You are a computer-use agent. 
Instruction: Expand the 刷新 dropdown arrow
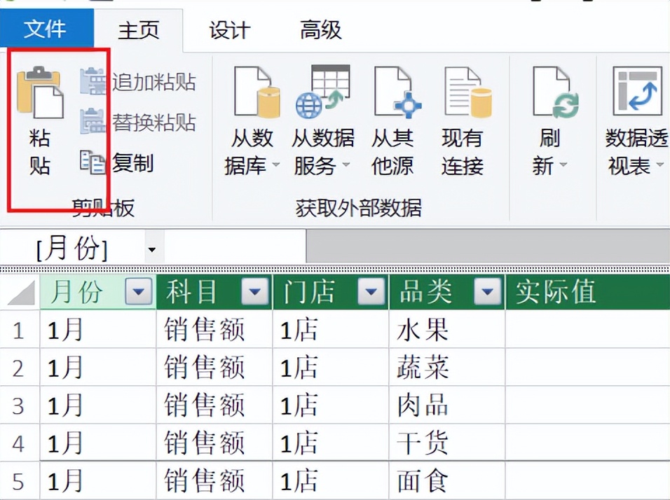[x=563, y=165]
